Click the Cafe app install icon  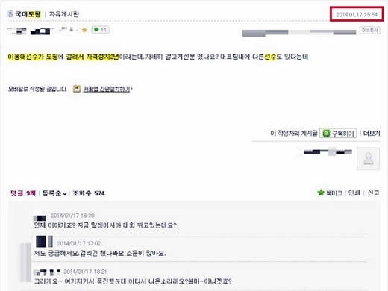(77, 89)
